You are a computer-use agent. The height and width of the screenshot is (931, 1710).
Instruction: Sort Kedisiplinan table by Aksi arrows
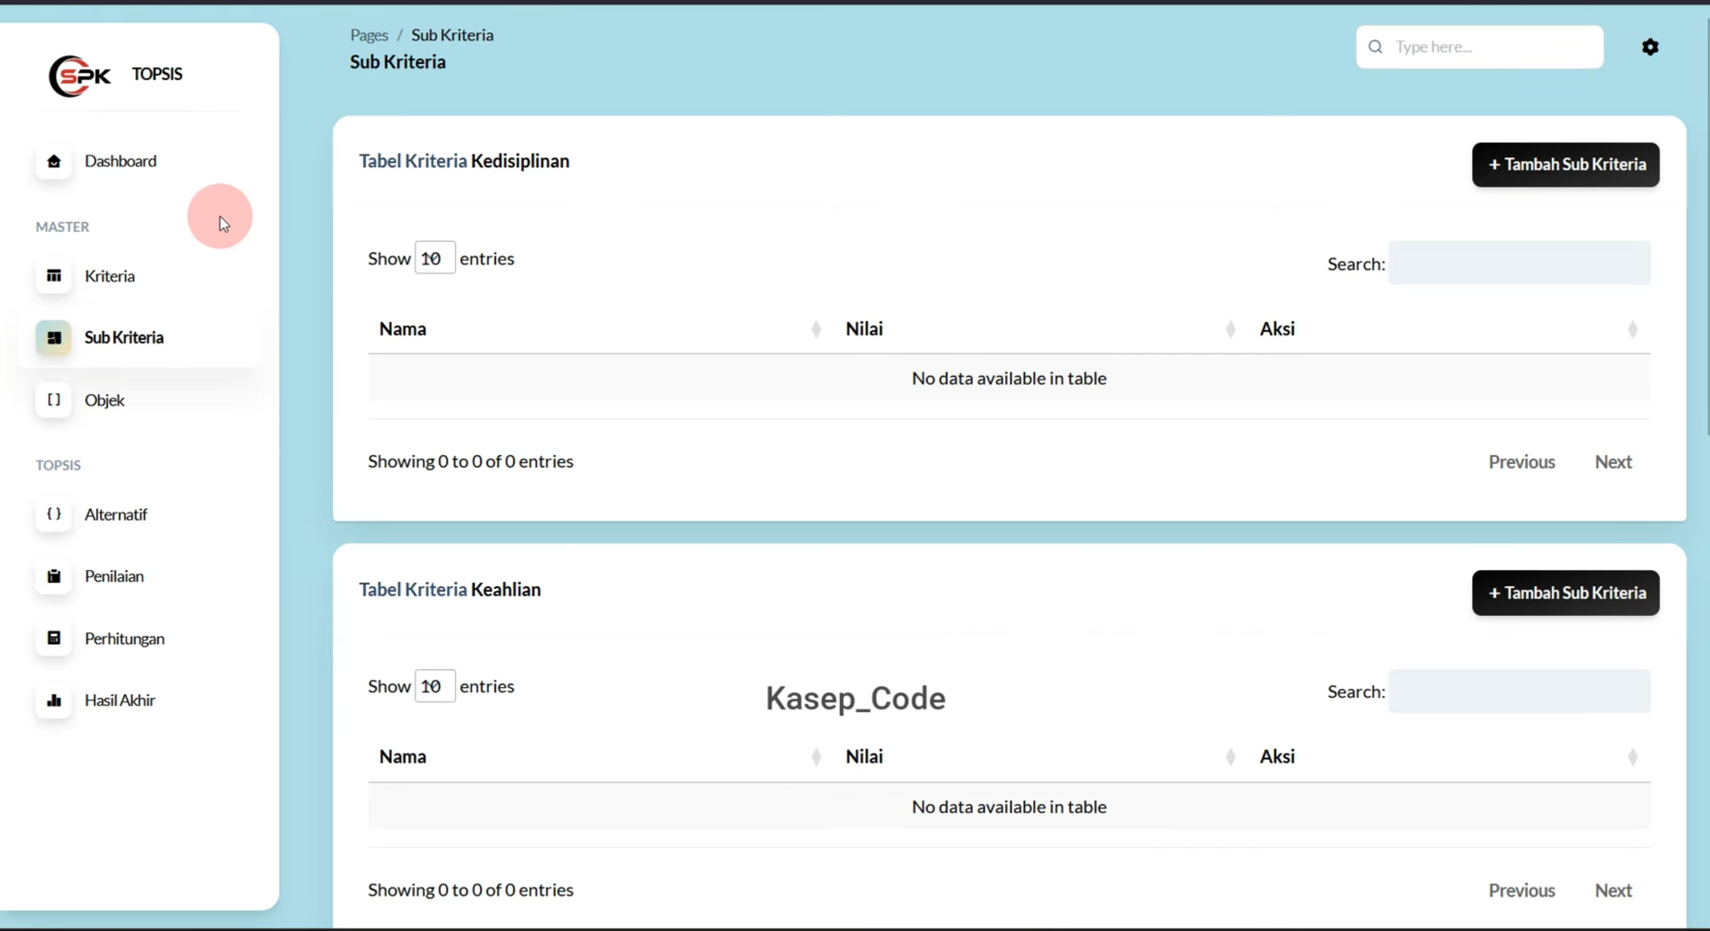tap(1632, 329)
